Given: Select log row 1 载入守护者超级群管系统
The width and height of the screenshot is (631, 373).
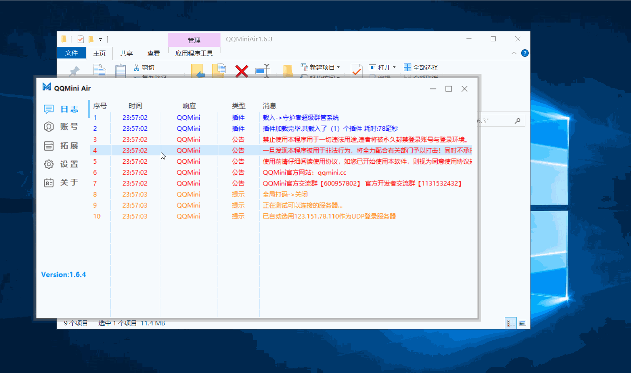Looking at the screenshot, I should click(x=281, y=117).
